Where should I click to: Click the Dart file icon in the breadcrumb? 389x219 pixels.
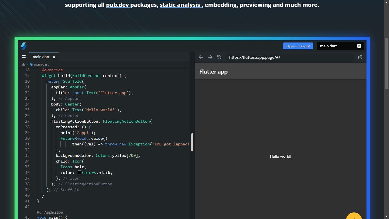[x=31, y=64]
